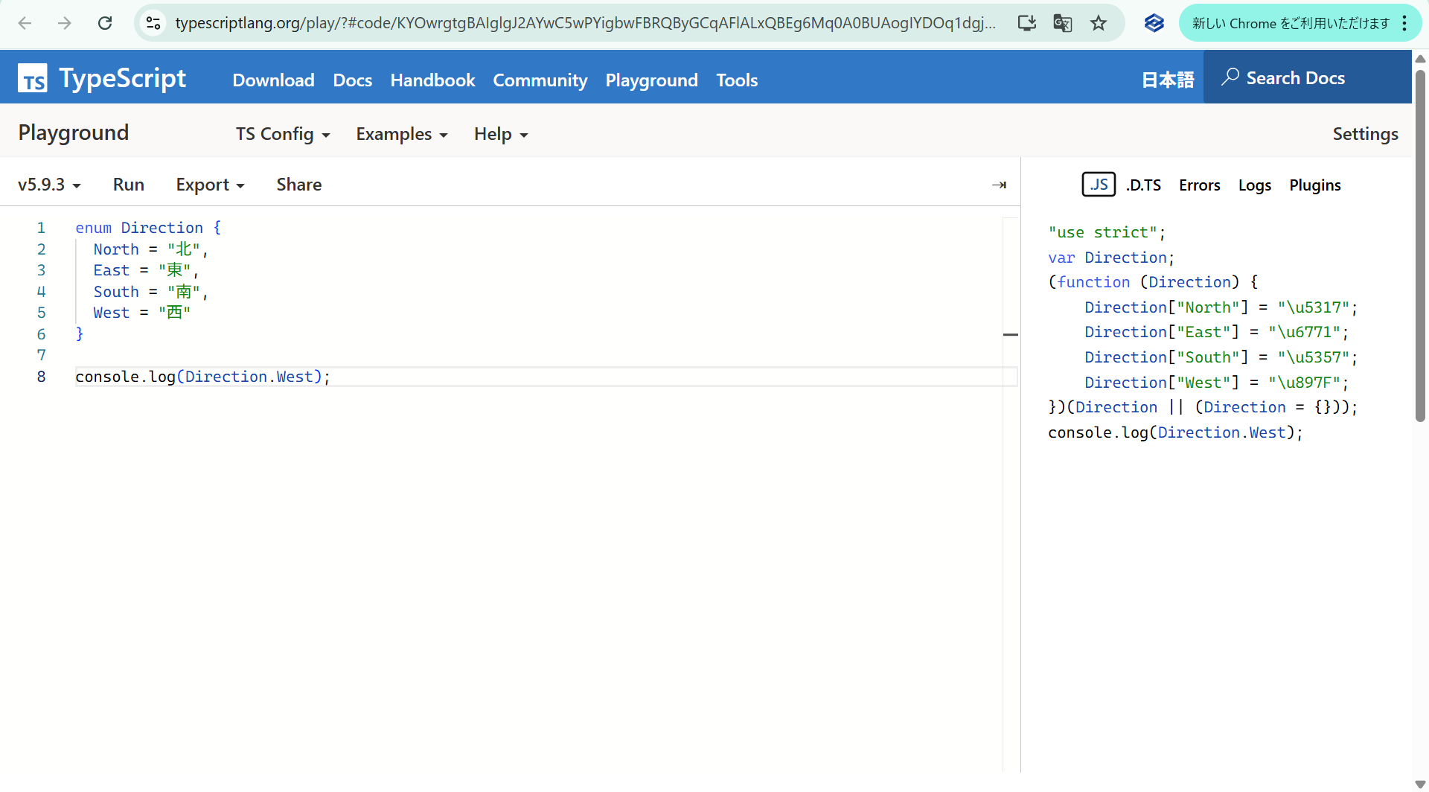Open the Examples dropdown menu
This screenshot has height=792, width=1429.
pyautogui.click(x=402, y=134)
